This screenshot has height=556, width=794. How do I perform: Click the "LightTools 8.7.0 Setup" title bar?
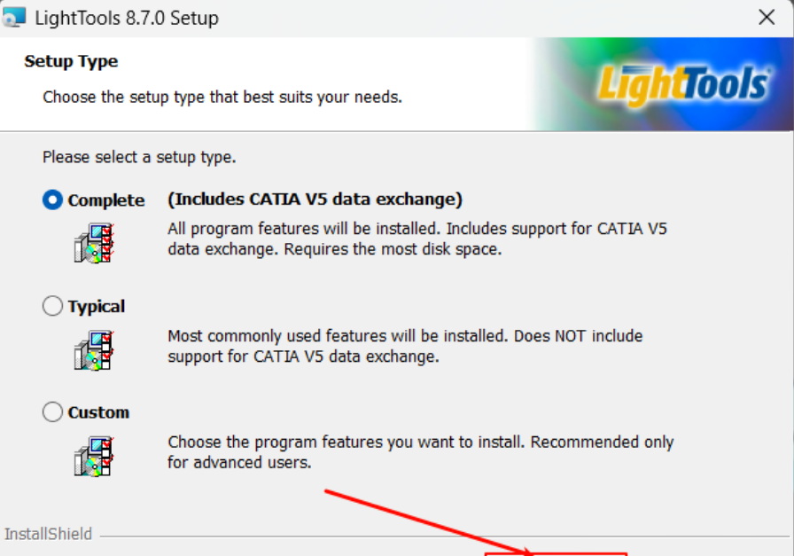tap(127, 18)
